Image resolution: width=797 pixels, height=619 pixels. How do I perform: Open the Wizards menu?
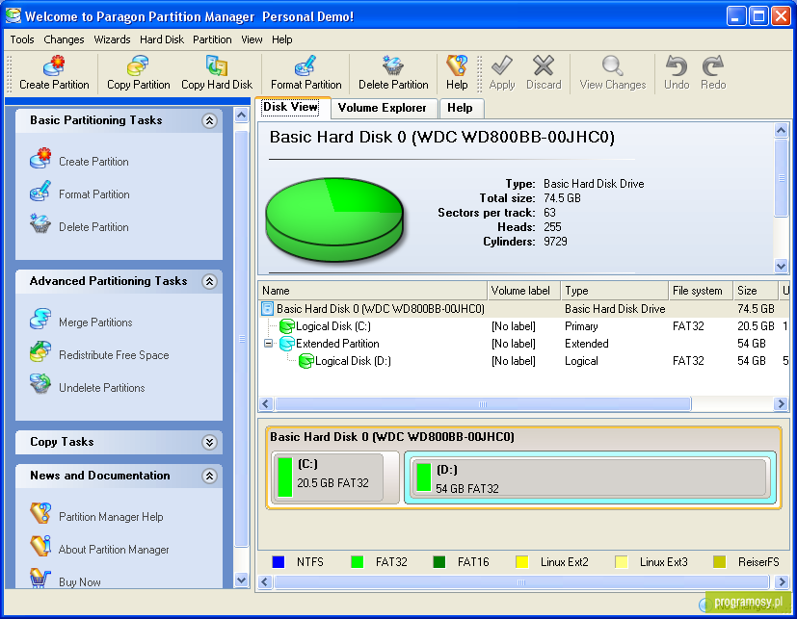pyautogui.click(x=112, y=39)
